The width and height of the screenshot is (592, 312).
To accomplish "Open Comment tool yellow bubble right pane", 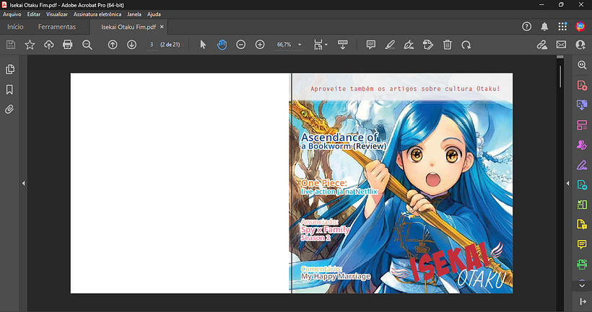I will point(582,244).
